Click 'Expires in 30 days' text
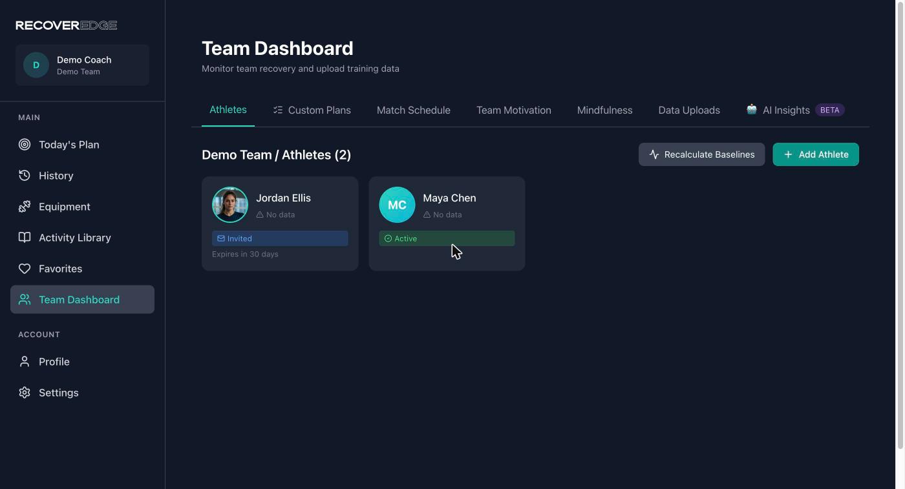 point(245,255)
